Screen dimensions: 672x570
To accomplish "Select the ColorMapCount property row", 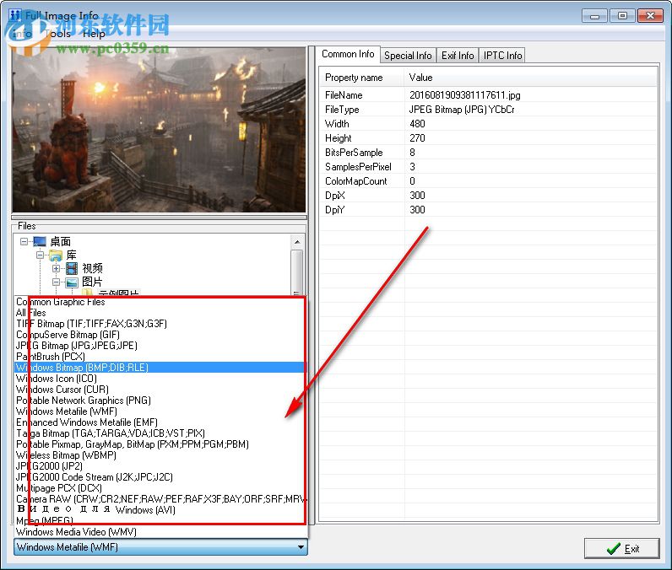I will pyautogui.click(x=488, y=181).
